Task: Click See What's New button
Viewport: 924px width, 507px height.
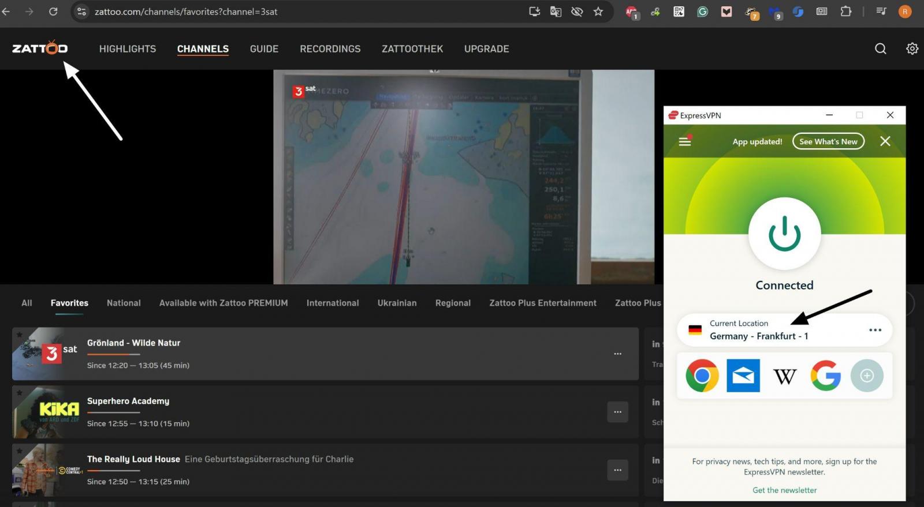Action: point(828,141)
